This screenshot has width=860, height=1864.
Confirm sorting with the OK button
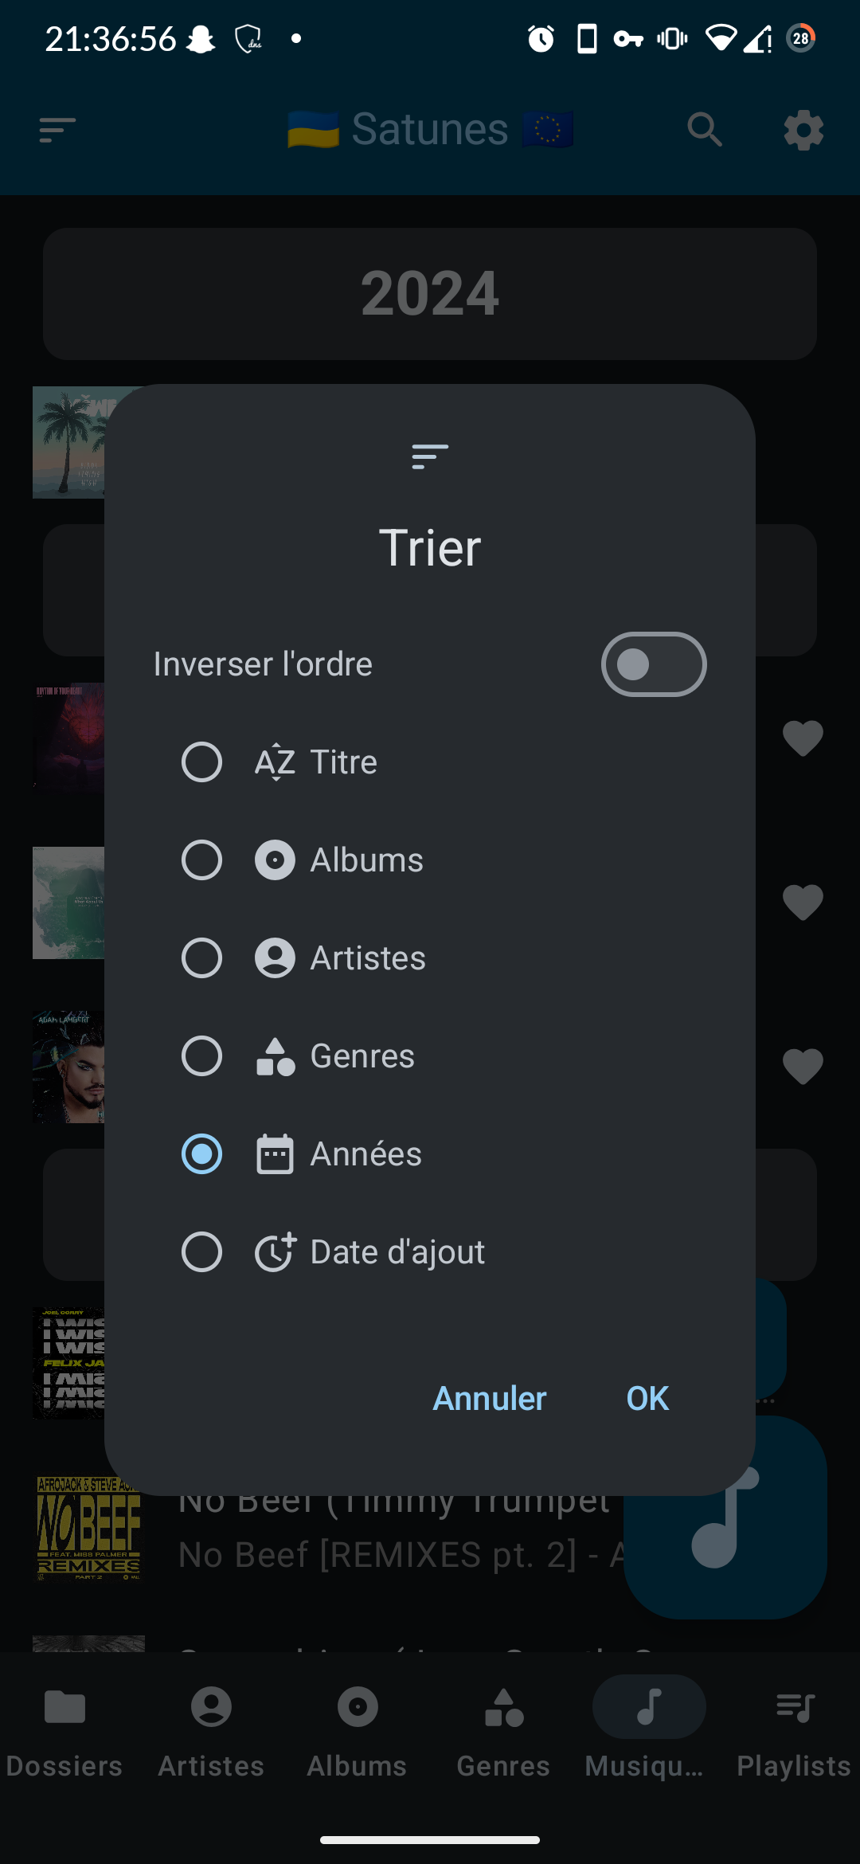pos(647,1399)
